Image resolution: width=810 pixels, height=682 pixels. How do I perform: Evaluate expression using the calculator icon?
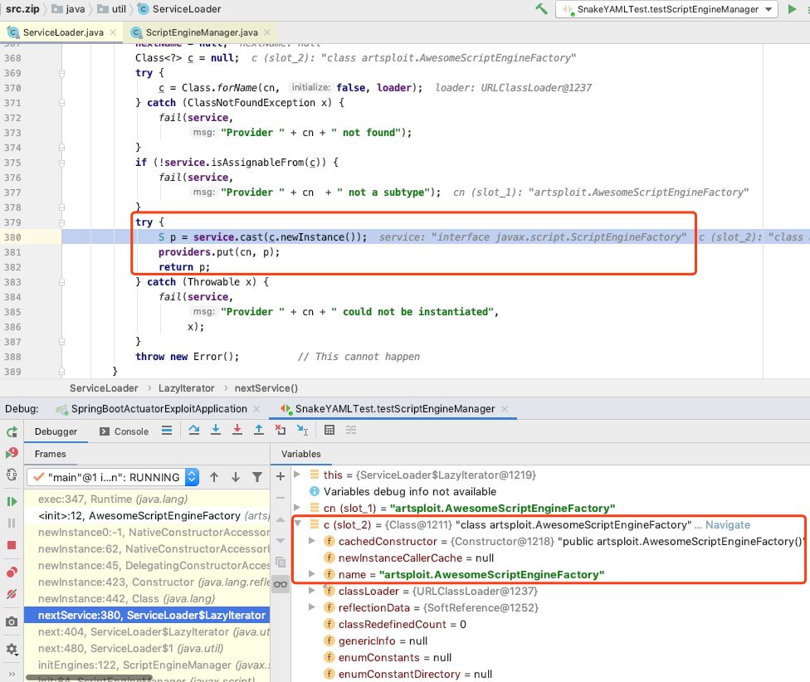point(329,429)
